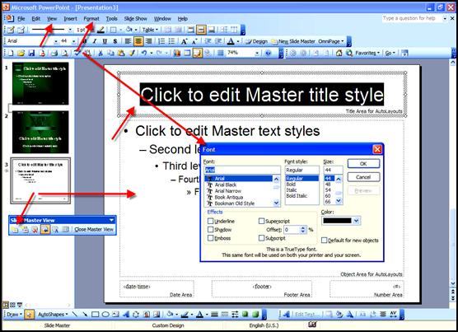The width and height of the screenshot is (458, 332).
Task: Apply Underline from formatting toolbar
Action: (105, 41)
